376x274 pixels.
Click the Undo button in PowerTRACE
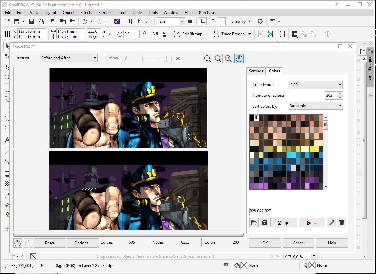tap(18, 243)
